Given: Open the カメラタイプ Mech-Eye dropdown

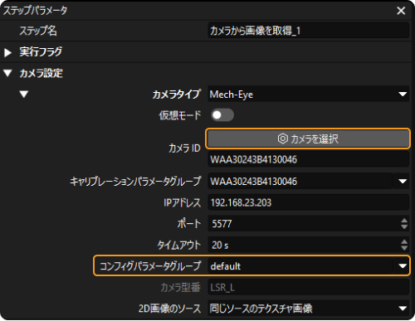Looking at the screenshot, I should coord(308,95).
